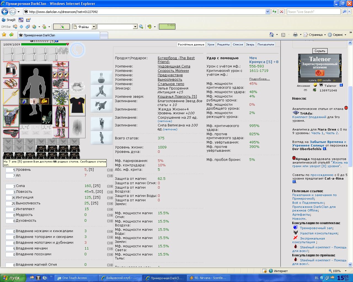
Task: Click the armored leggings equipment slot
Action: pos(61,116)
